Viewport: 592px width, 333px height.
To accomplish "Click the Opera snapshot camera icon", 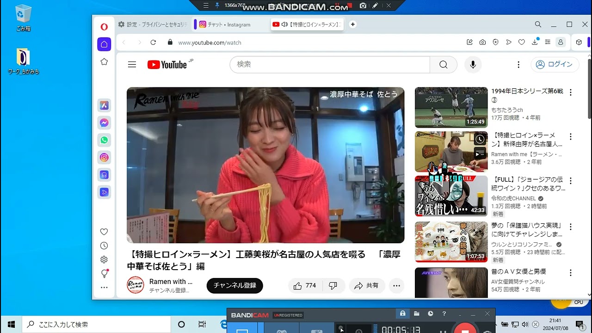I will pyautogui.click(x=482, y=42).
